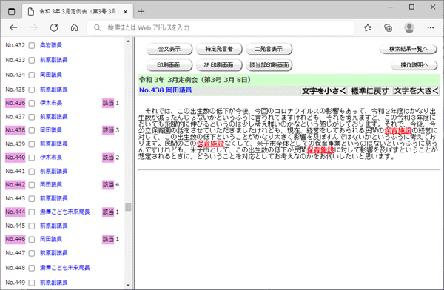Click the 令和3年3月定例会 session title bar

click(x=289, y=80)
